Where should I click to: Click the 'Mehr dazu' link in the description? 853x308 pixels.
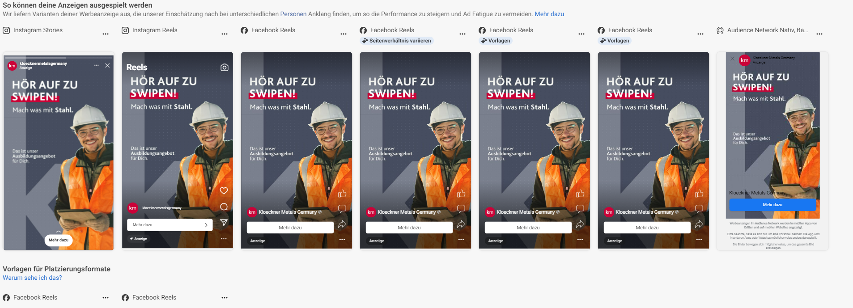(549, 14)
